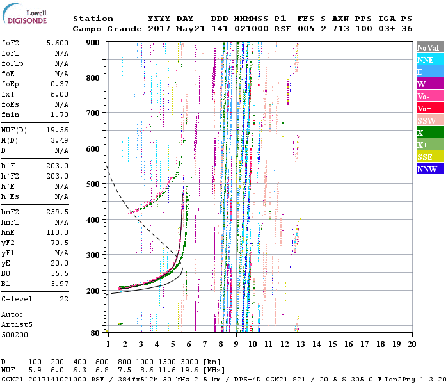
Task: Click the foF2 value 5.600
Action: pyautogui.click(x=58, y=43)
